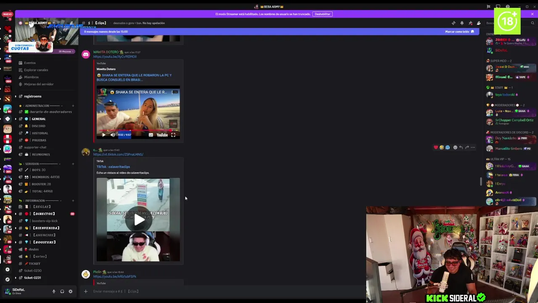Open the Threads icon in channel header

[454, 23]
